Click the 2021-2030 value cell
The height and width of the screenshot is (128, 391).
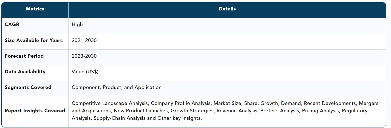(84, 40)
